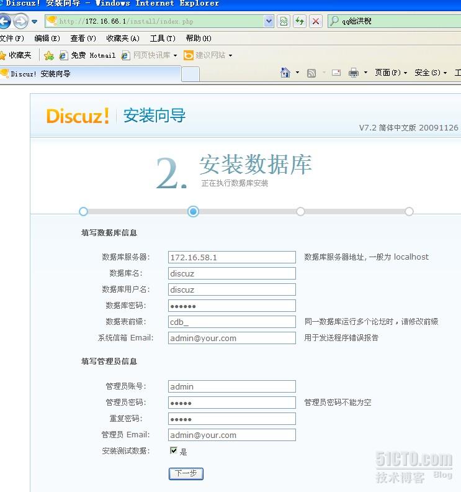Click the 重复密码 password field
The height and width of the screenshot is (492, 461).
tap(232, 419)
